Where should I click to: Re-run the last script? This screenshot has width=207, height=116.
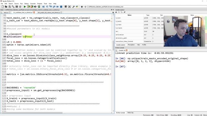(39, 6)
